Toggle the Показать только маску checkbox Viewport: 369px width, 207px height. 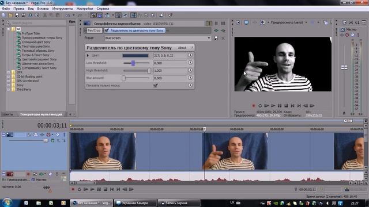[155, 86]
